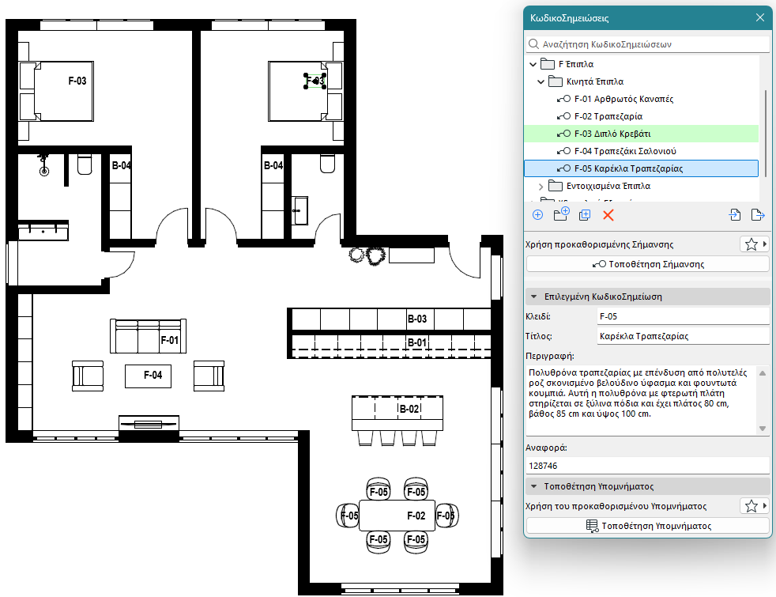Click the duplicate keynote icon
This screenshot has width=776, height=597.
coord(585,215)
